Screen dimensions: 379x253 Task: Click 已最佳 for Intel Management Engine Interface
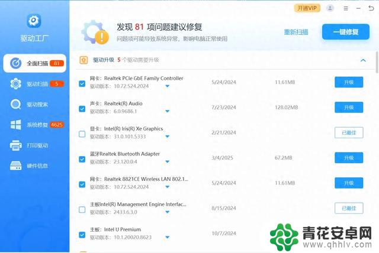pyautogui.click(x=349, y=208)
